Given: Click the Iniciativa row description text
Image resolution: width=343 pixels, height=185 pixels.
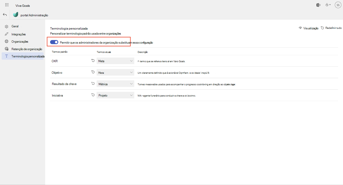Looking at the screenshot, I should pyautogui.click(x=167, y=96).
